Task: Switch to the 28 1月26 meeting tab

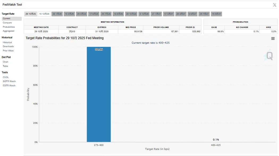Action: point(57,14)
